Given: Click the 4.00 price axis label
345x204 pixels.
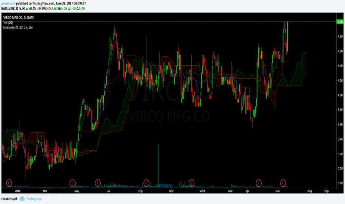Looking at the screenshot, I should [x=340, y=95].
